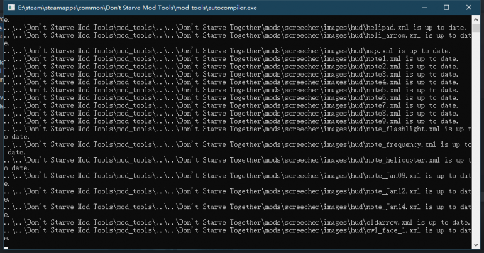Click the line containing heli_arrow.xml
Image resolution: width=484 pixels, height=253 pixels.
pos(238,35)
